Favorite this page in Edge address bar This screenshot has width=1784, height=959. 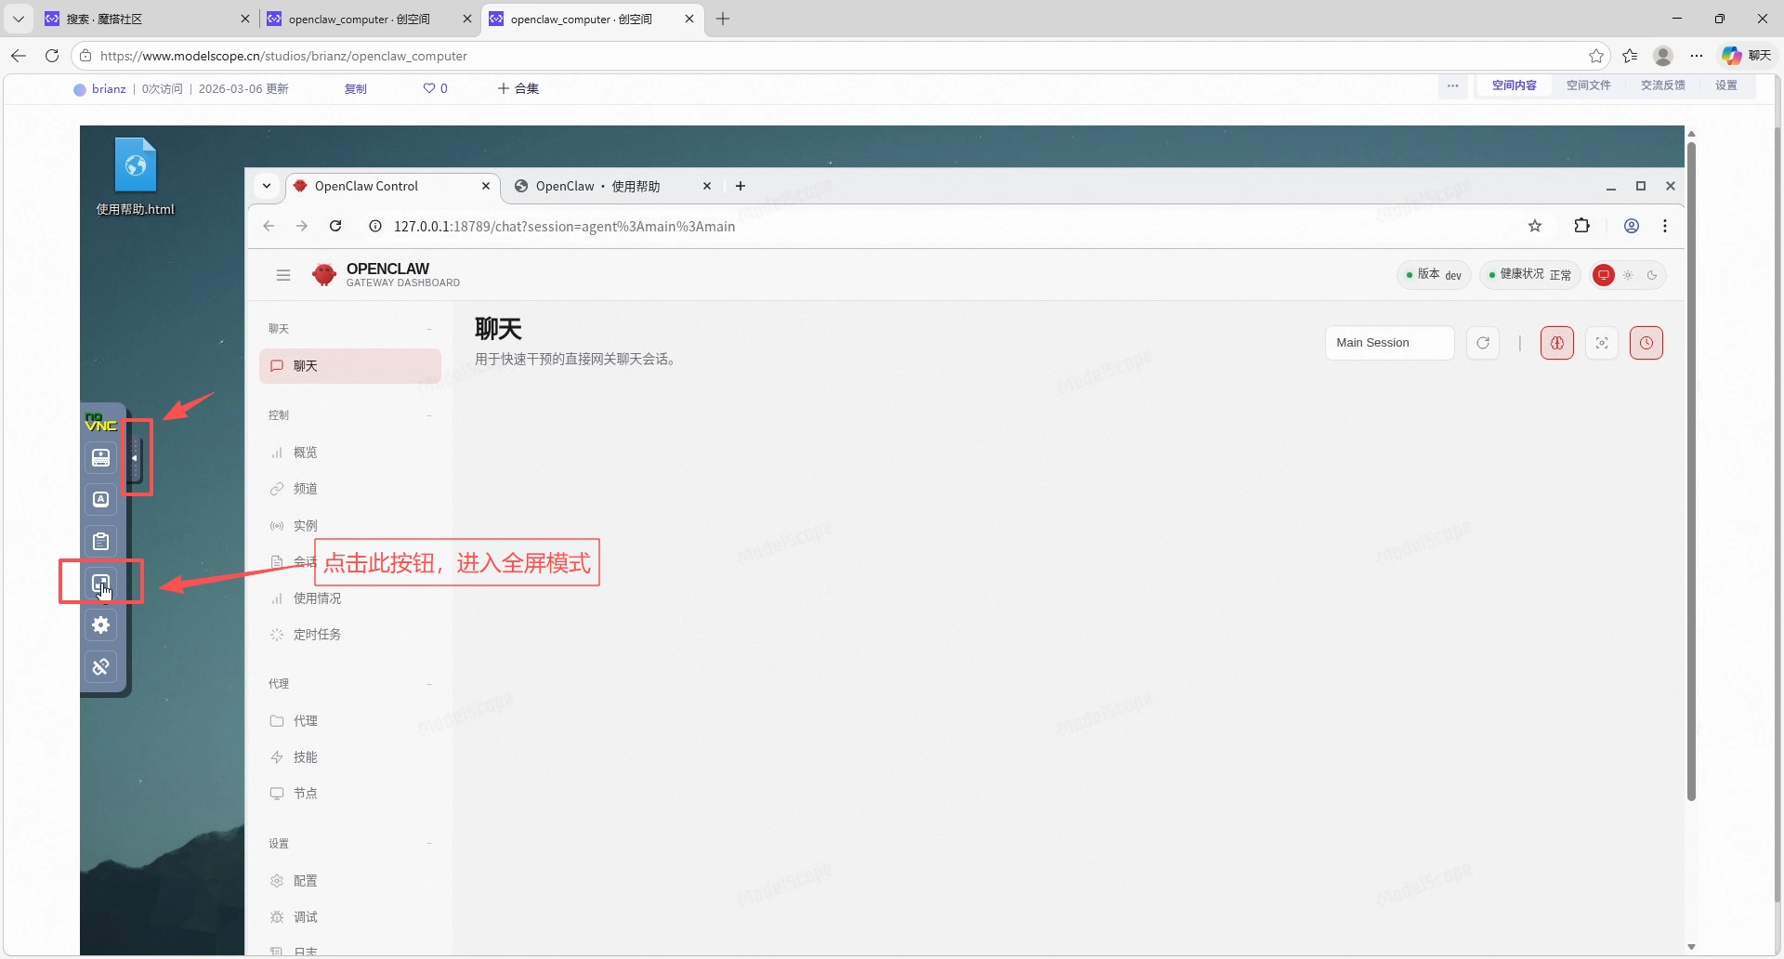click(x=1596, y=56)
